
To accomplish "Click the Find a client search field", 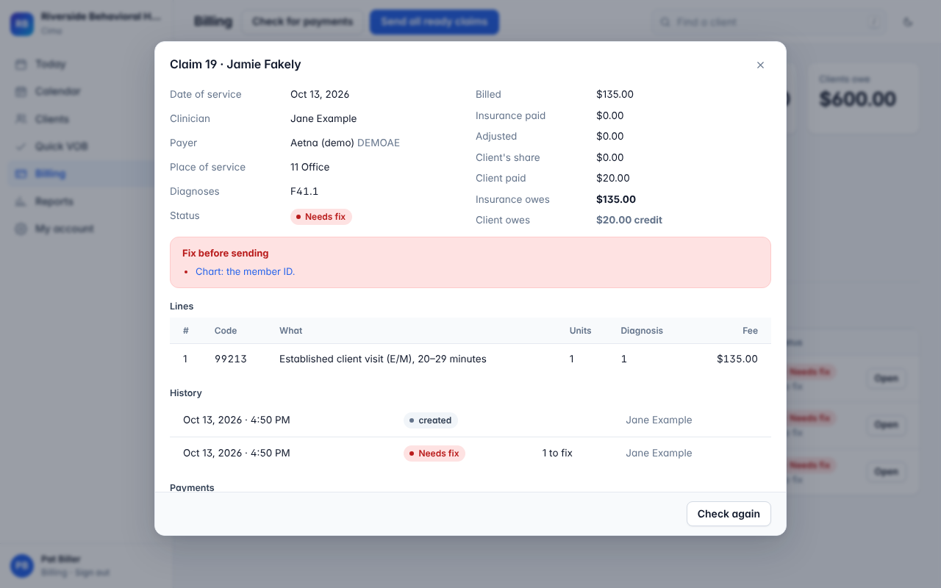I will click(769, 22).
